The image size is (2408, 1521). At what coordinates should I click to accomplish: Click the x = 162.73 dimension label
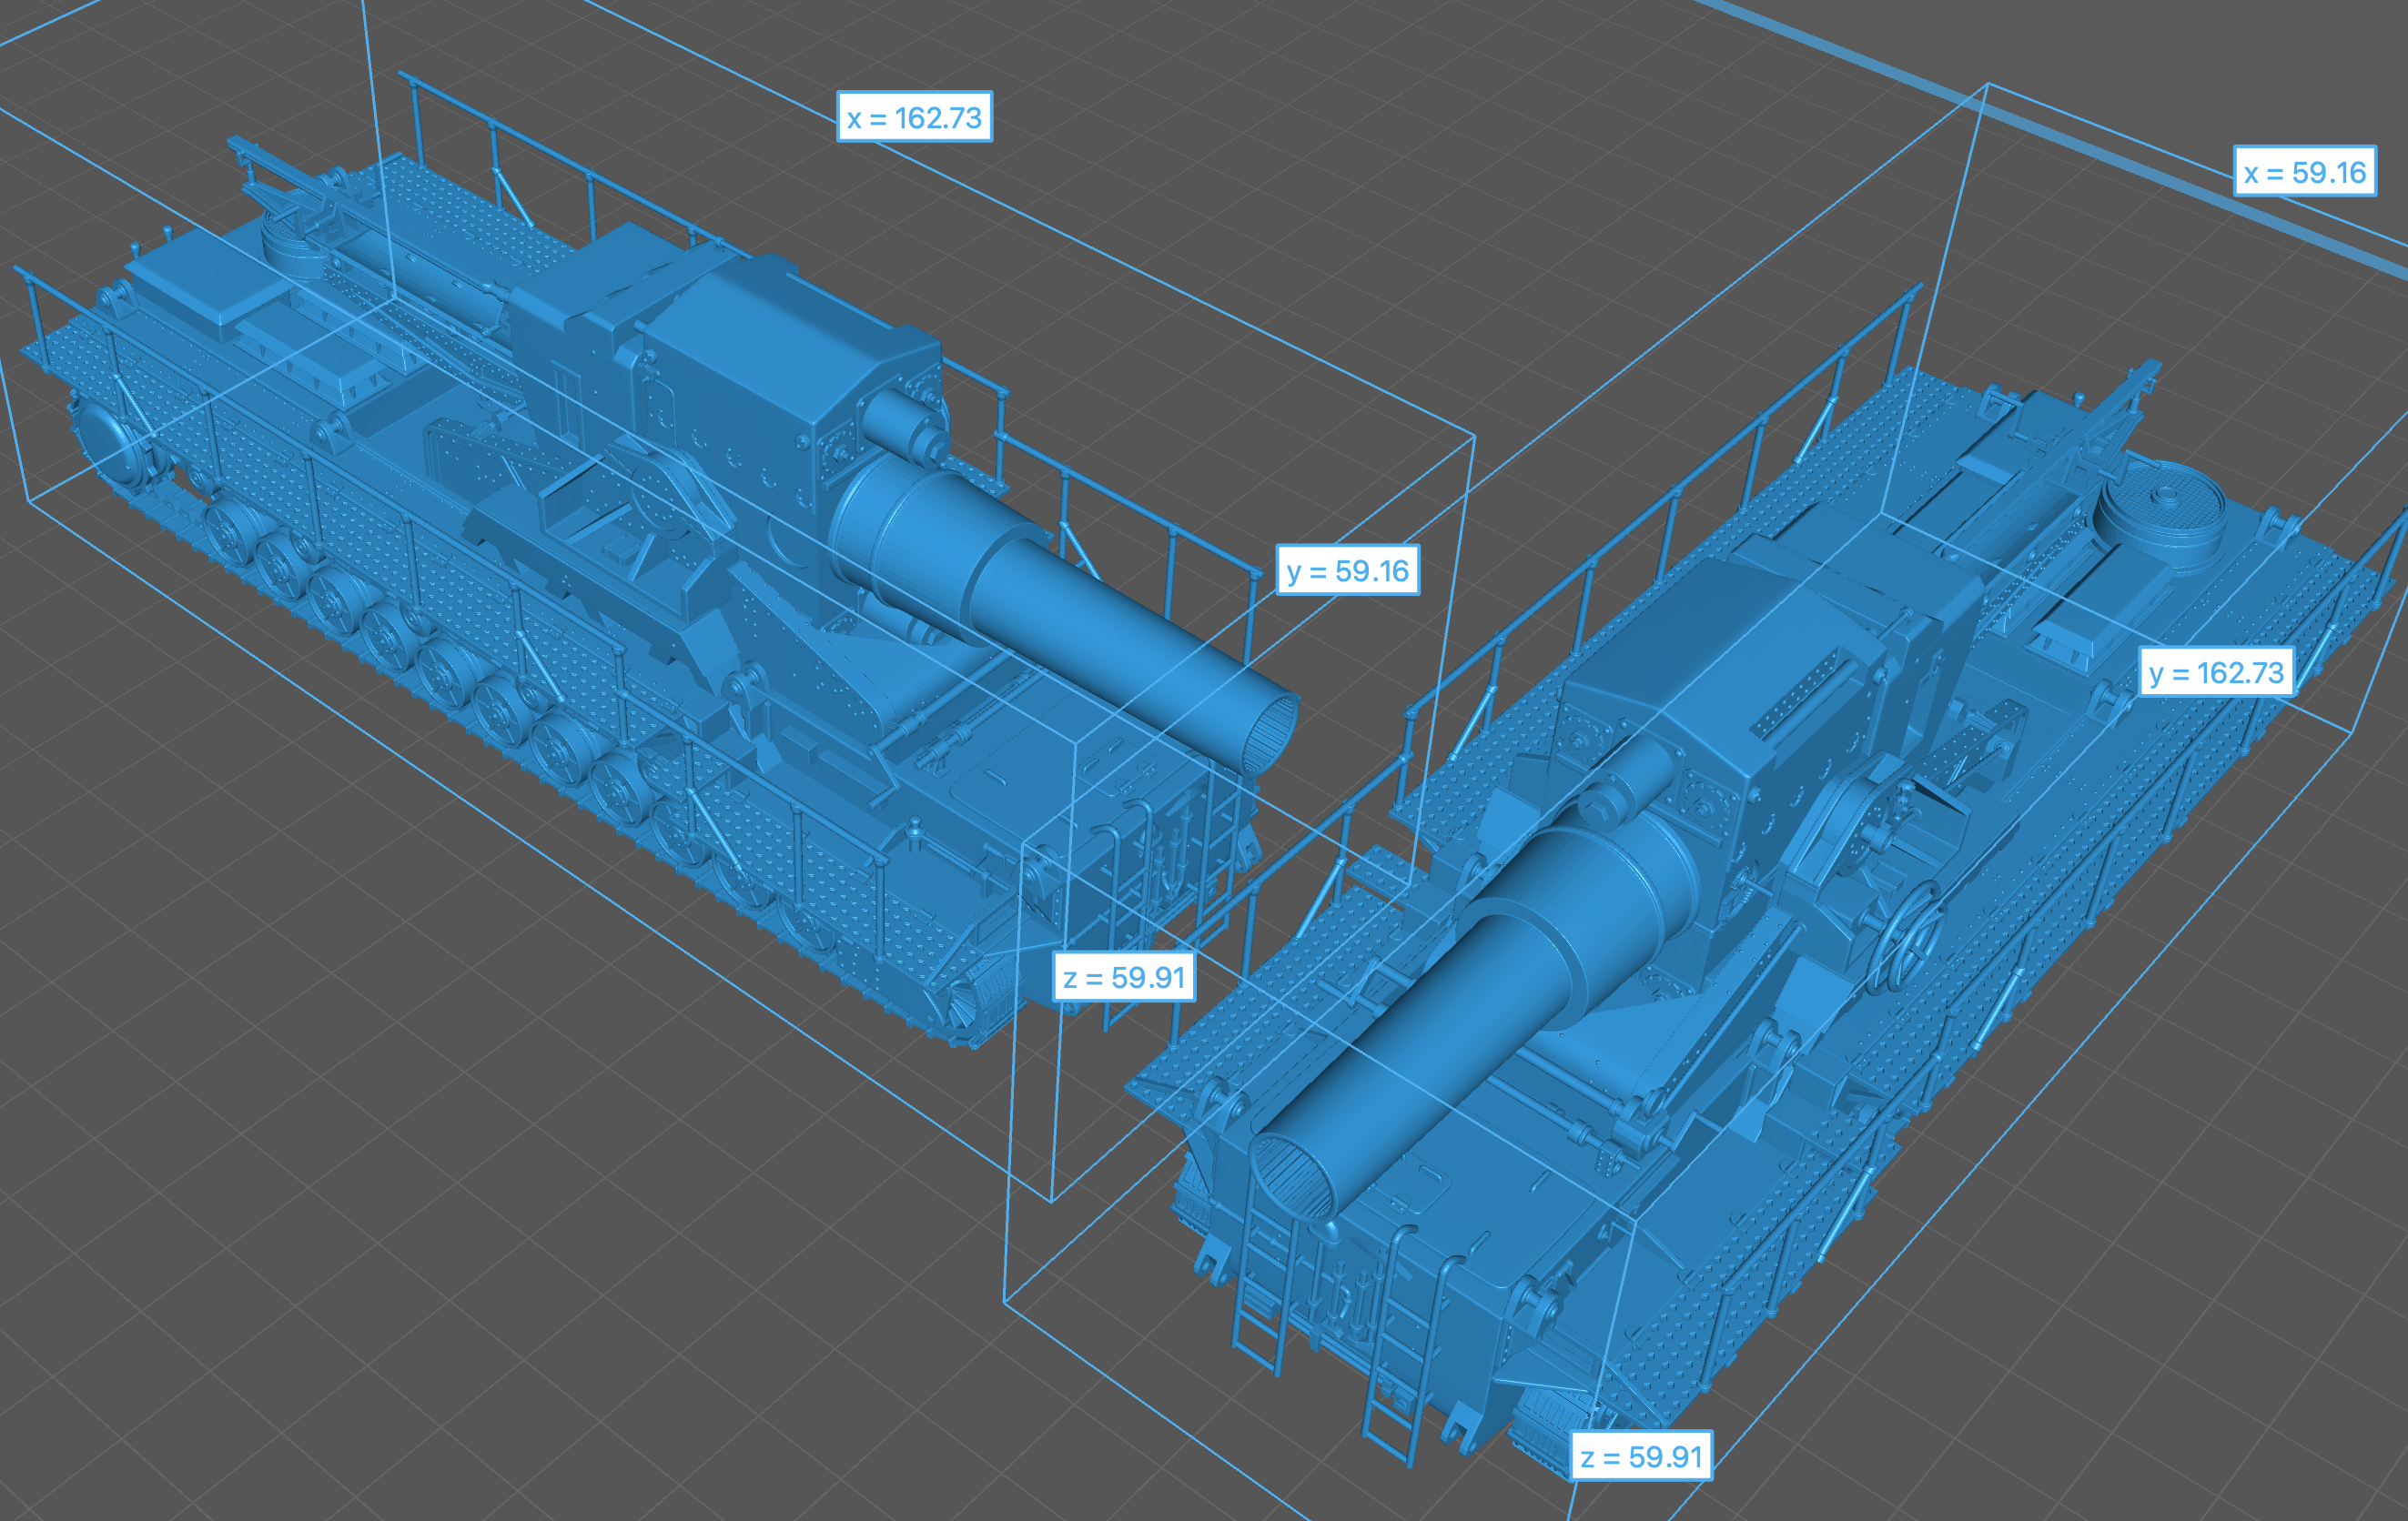pyautogui.click(x=914, y=117)
